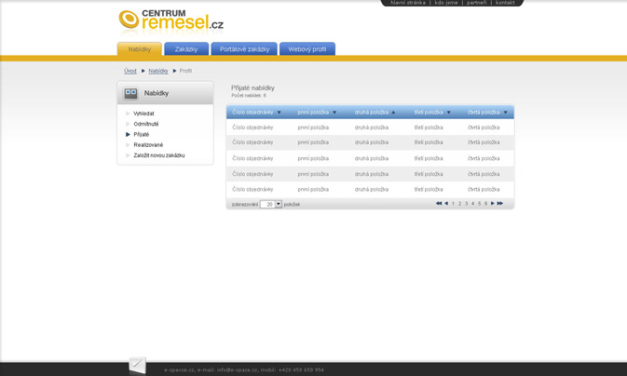
Task: Select Vyhledat in the sidebar
Action: pos(143,114)
